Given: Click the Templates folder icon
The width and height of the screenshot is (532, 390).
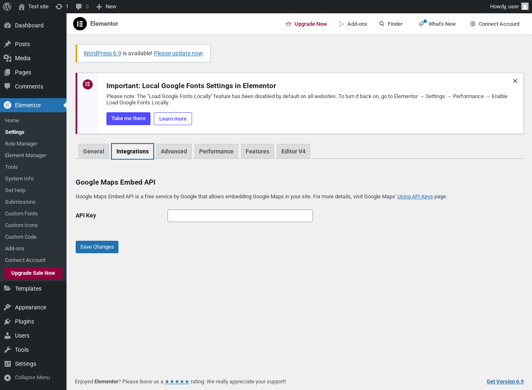Looking at the screenshot, I should coord(7,289).
